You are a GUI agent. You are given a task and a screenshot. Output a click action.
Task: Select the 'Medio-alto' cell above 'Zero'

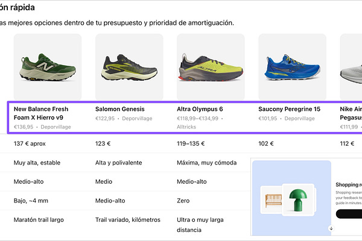tap(192, 181)
